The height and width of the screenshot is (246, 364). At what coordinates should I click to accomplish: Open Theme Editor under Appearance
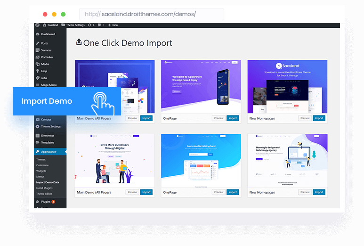point(45,194)
